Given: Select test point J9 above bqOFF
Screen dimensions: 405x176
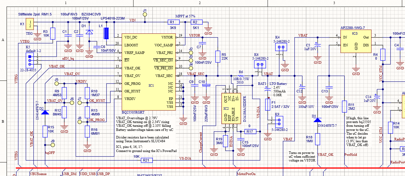Looking at the screenshot, I should [x=53, y=145].
